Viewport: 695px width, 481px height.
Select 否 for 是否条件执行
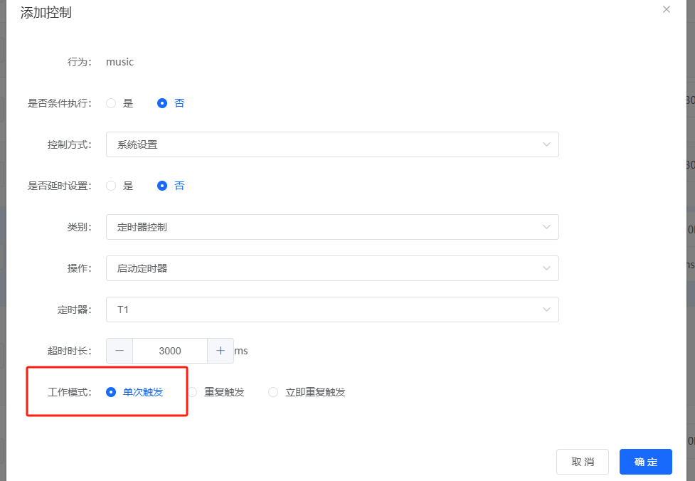tap(162, 103)
